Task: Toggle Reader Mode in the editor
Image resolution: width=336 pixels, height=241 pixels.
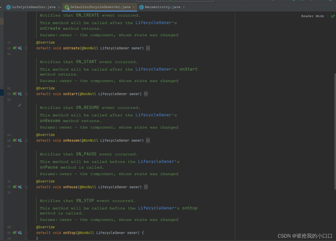Action: (x=312, y=16)
